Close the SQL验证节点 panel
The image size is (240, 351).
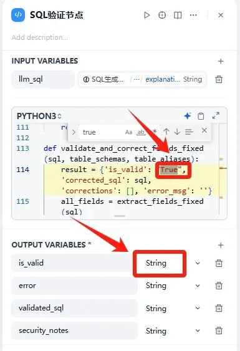pyautogui.click(x=221, y=15)
